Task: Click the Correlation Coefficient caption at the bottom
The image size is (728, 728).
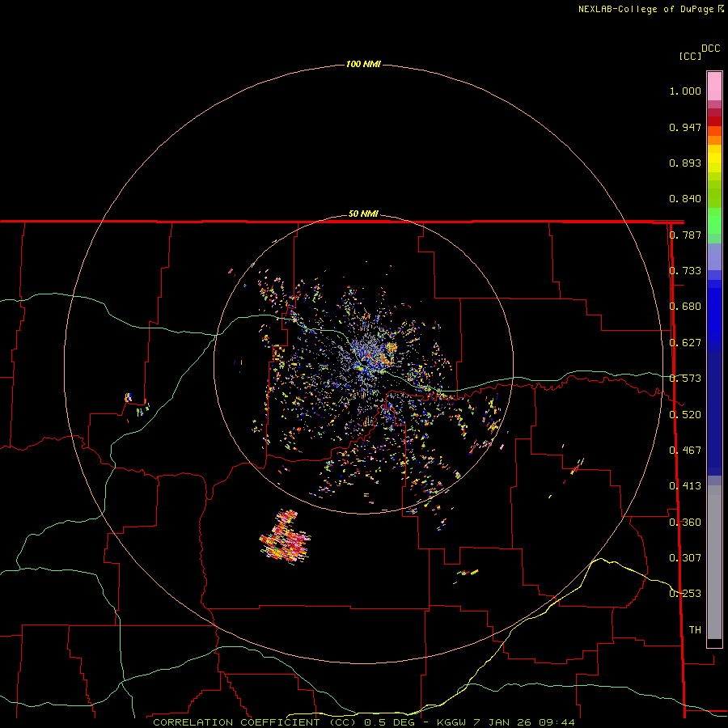Action: (363, 722)
